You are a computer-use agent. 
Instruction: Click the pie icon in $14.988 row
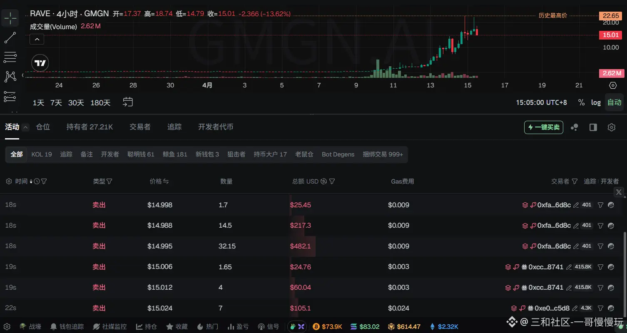(x=611, y=226)
